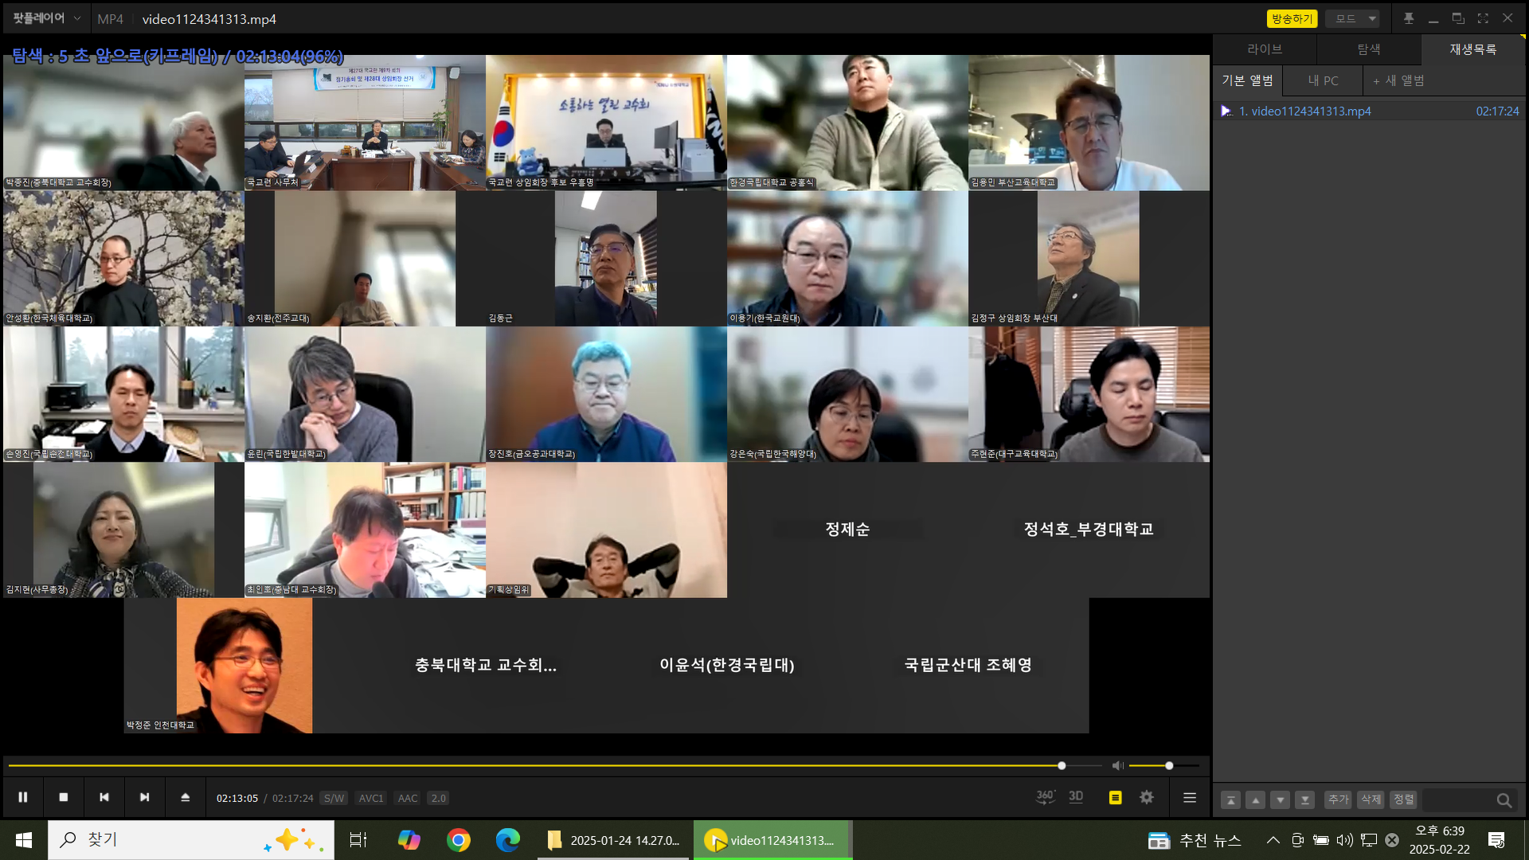1529x860 pixels.
Task: Switch to the 탐색 tab
Action: 1368,49
